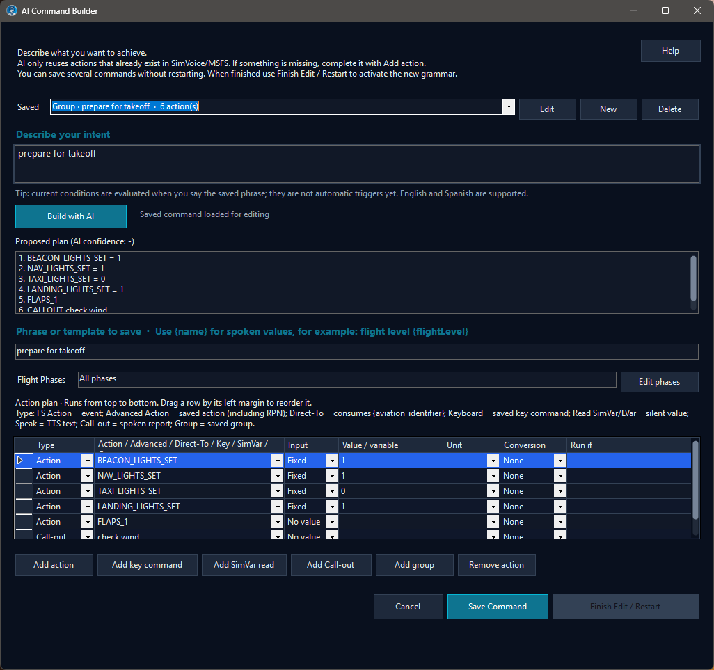Viewport: 714px width, 670px height.
Task: Click the Proposed plan scrollbar
Action: (693, 278)
